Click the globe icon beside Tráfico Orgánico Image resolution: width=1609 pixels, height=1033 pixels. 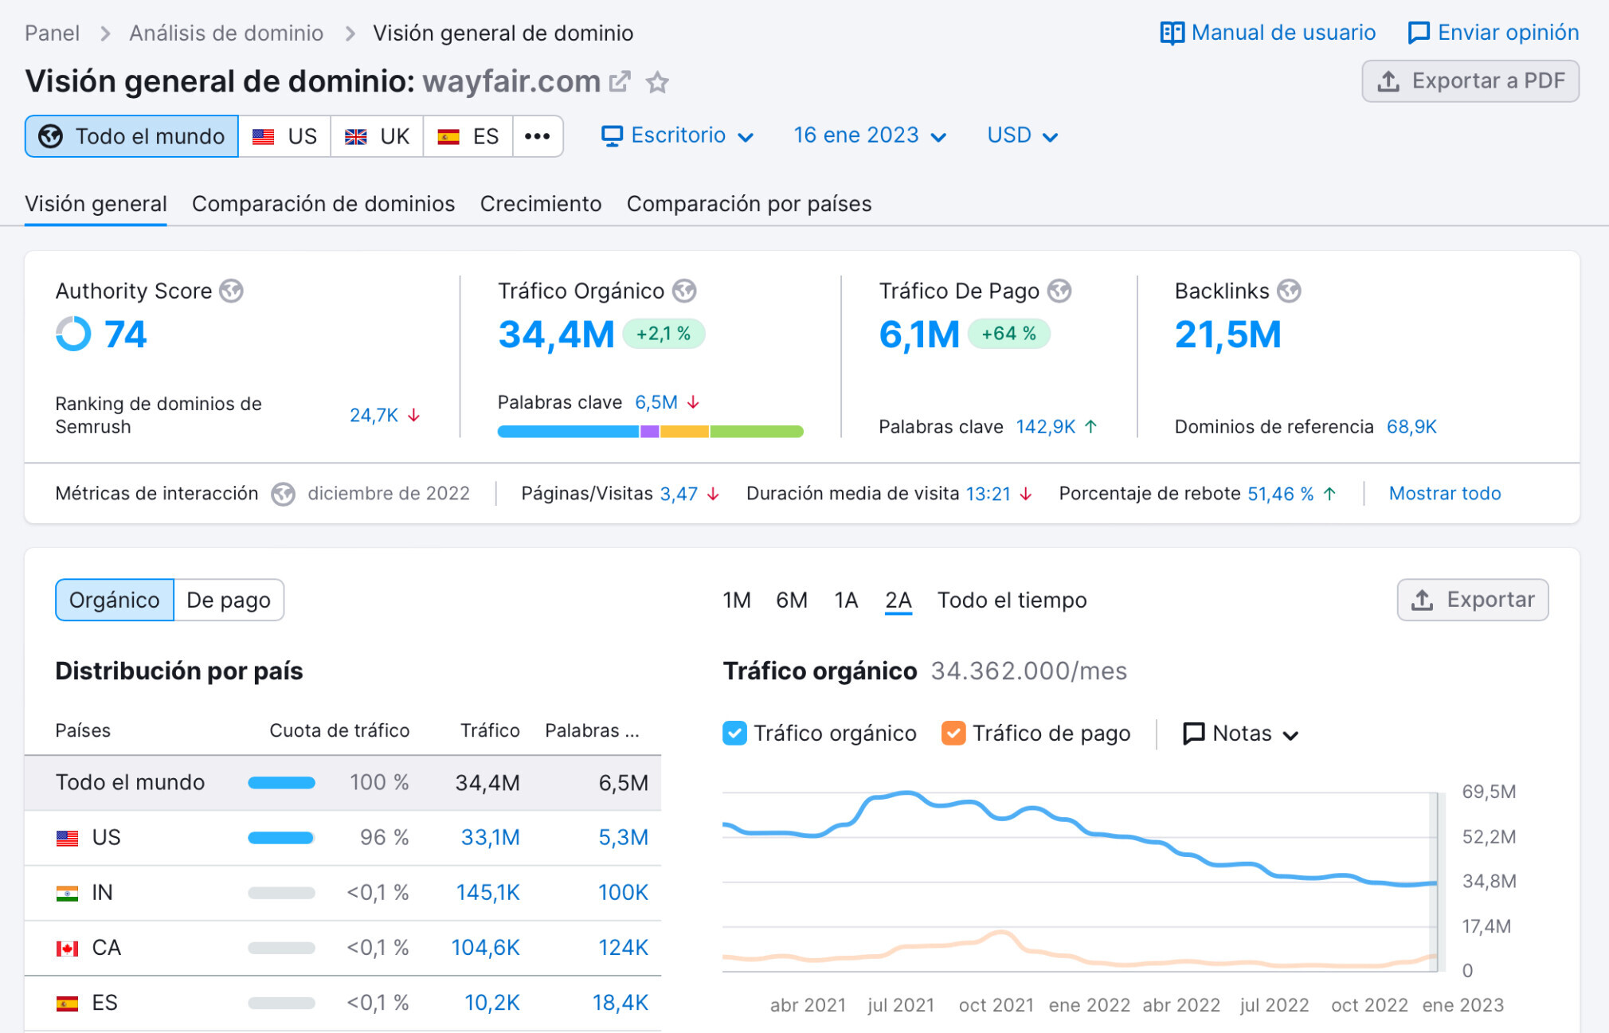684,292
